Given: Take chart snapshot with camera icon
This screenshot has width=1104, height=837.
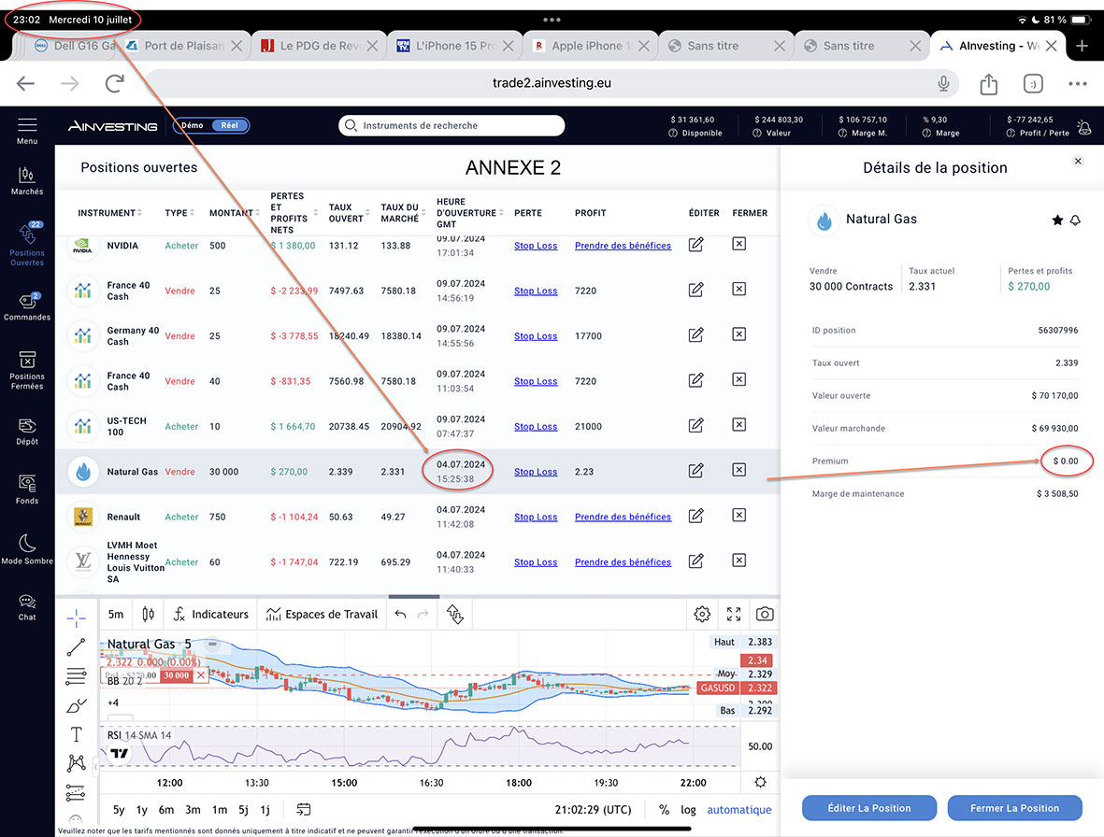Looking at the screenshot, I should click(765, 614).
